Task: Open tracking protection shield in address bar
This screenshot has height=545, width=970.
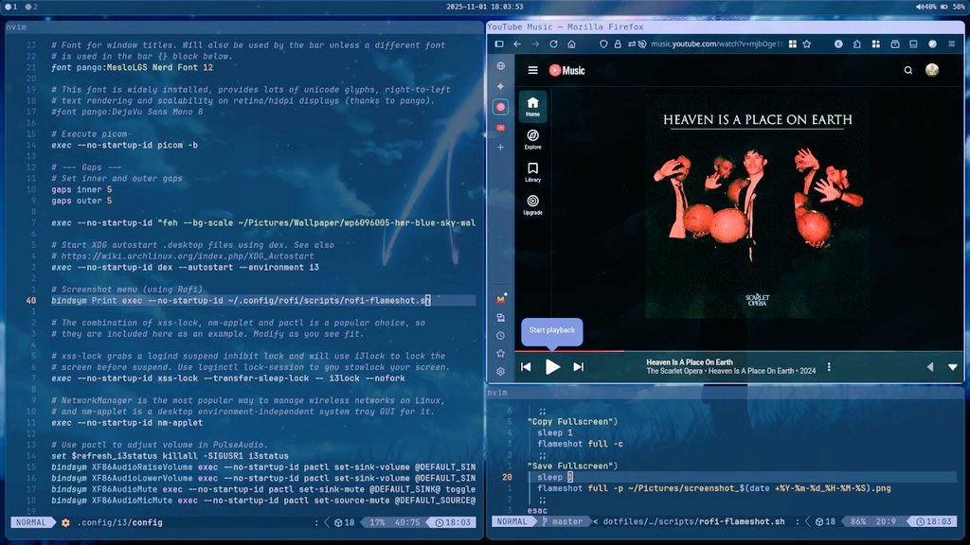Action: click(603, 44)
